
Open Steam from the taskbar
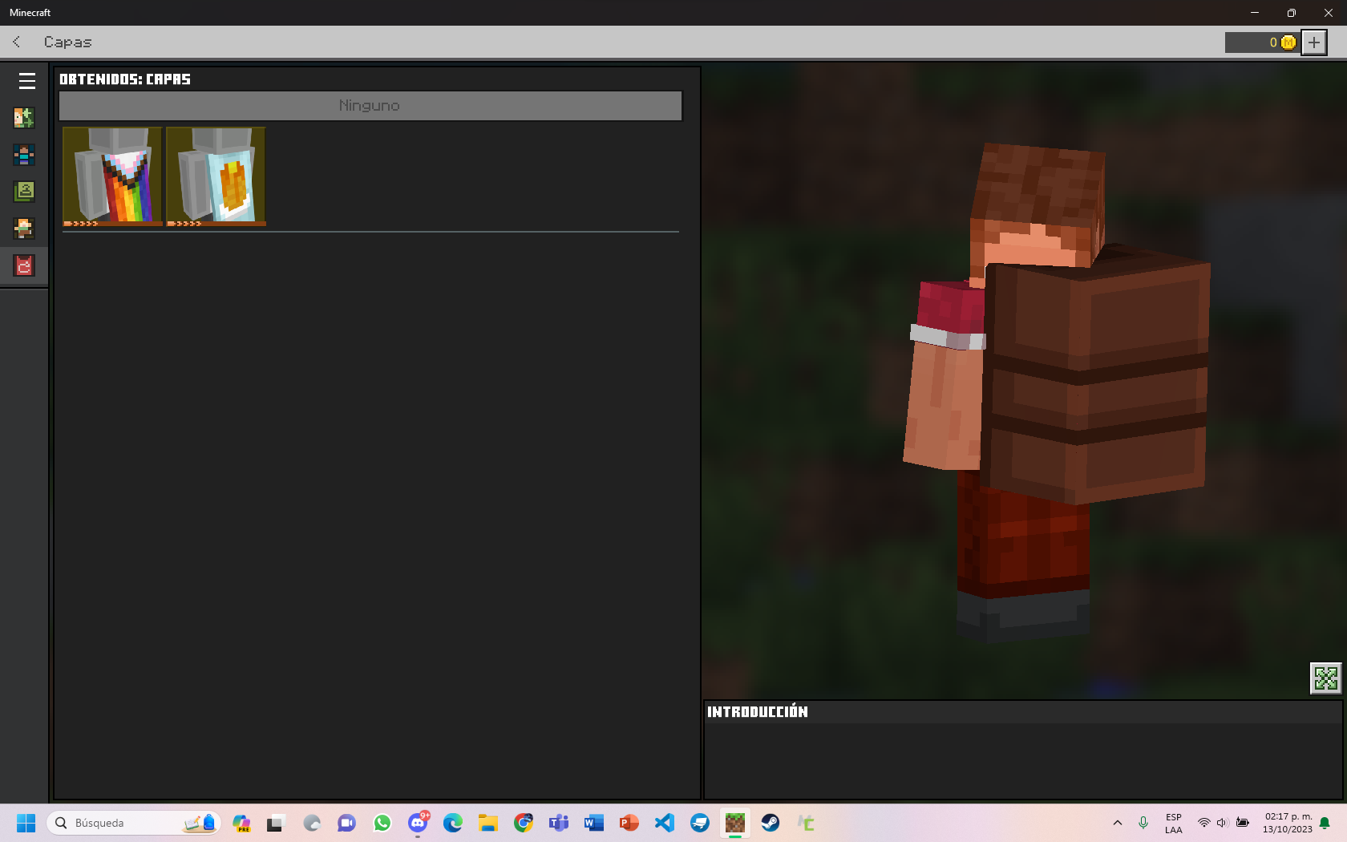pos(771,823)
